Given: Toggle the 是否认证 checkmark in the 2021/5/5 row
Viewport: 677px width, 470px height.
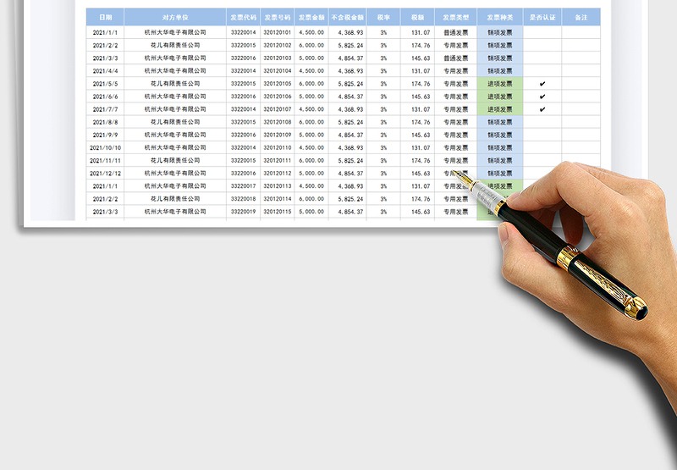Looking at the screenshot, I should [x=542, y=84].
